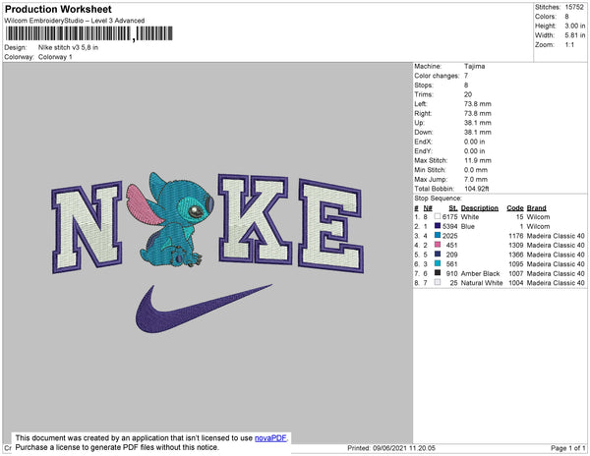590x456 pixels.
Task: Select the 'Colorway 1' value
Action: pos(55,57)
